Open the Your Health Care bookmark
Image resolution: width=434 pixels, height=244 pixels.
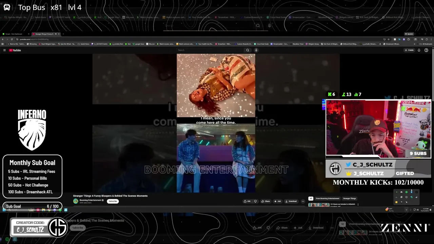click(x=204, y=44)
